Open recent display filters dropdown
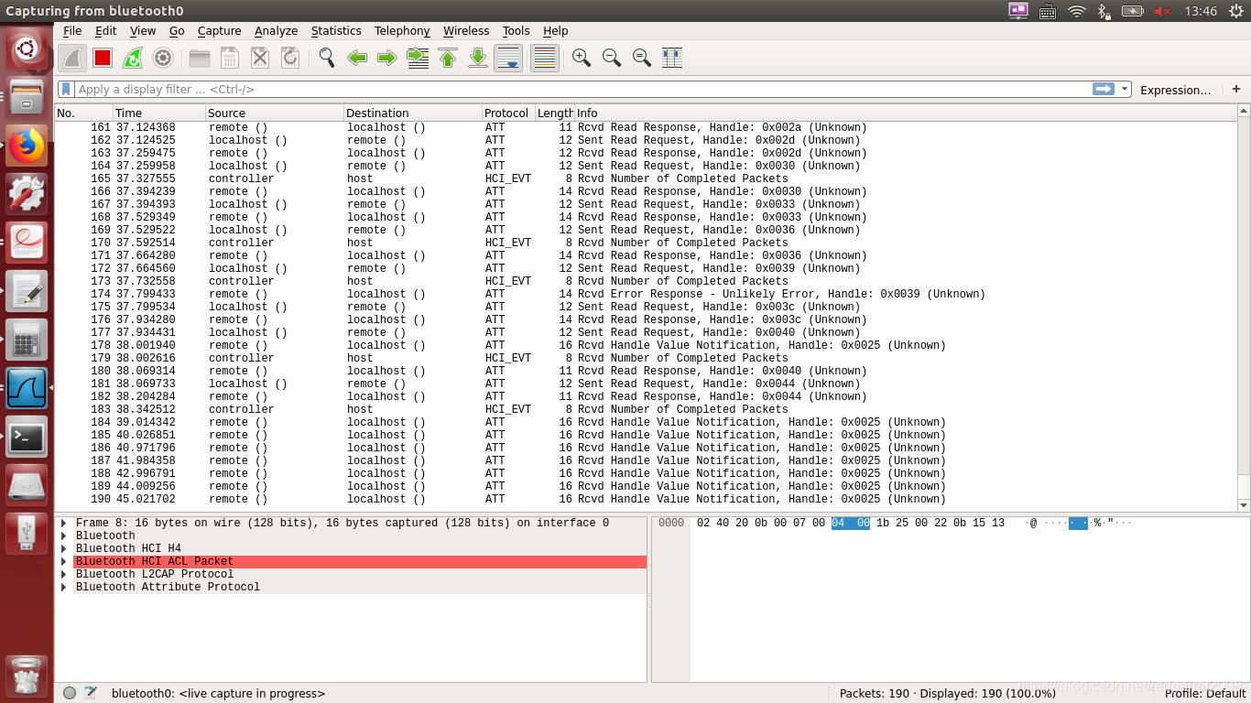This screenshot has height=703, width=1251. coord(1124,90)
